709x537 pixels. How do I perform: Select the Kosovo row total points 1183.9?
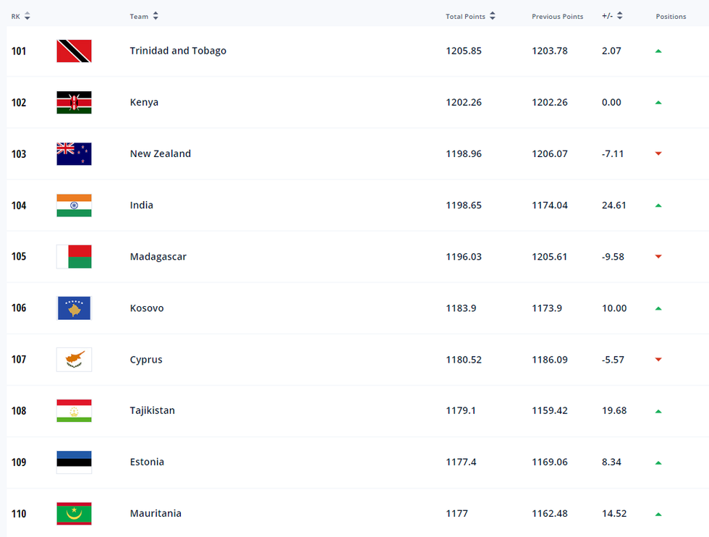pos(460,308)
